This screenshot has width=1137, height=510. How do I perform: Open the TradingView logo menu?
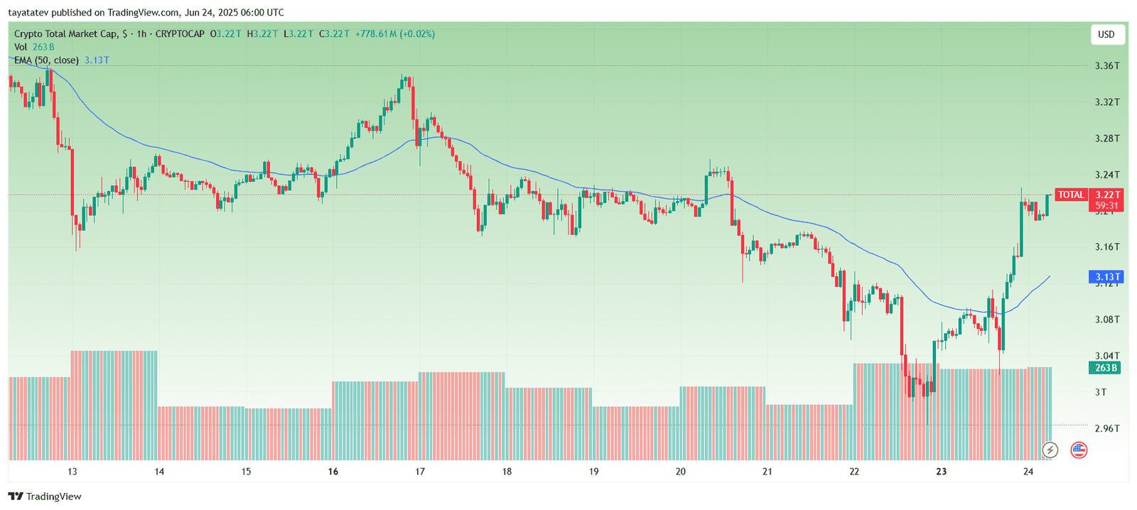pos(16,496)
